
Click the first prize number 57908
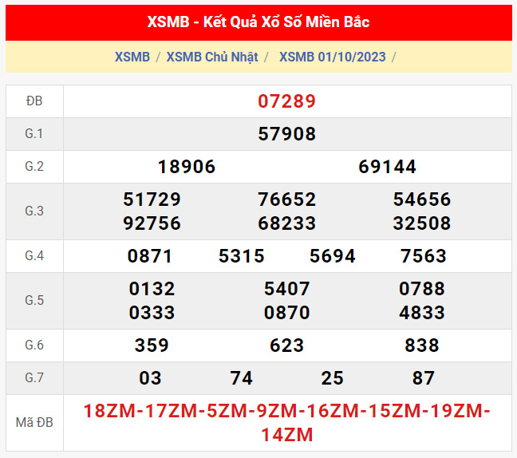pos(287,134)
